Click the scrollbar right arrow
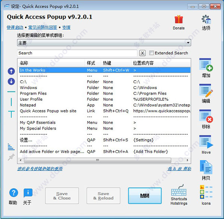The image size is (224, 219). tap(187, 160)
